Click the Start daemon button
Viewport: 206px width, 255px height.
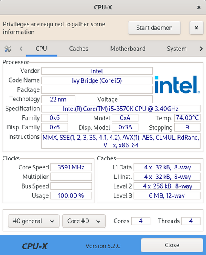click(154, 28)
